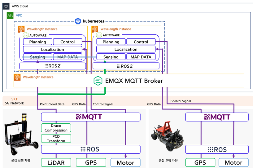Click the EMQX MQTT Broker title text
Image resolution: width=253 pixels, height=168 pixels.
pyautogui.click(x=134, y=81)
